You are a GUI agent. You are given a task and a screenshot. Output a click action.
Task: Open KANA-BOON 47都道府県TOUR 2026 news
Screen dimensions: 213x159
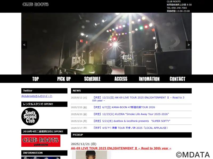[x=124, y=107]
